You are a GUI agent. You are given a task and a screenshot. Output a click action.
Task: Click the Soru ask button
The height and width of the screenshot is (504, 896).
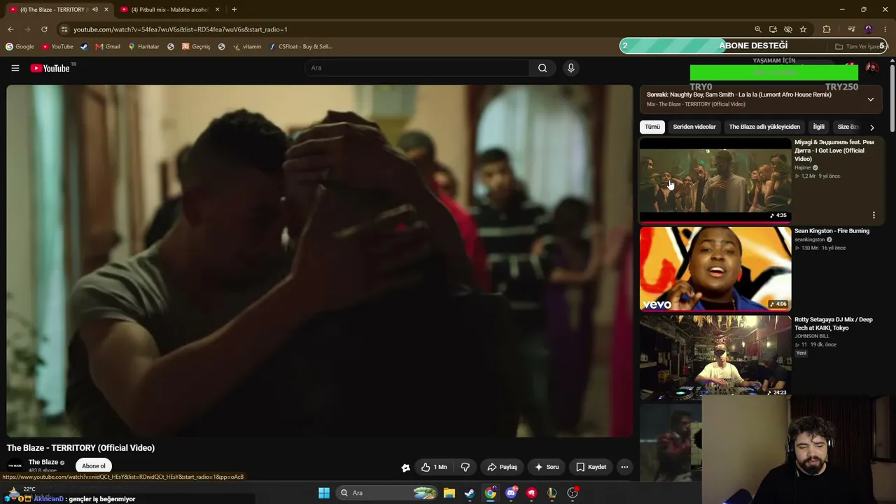click(547, 467)
